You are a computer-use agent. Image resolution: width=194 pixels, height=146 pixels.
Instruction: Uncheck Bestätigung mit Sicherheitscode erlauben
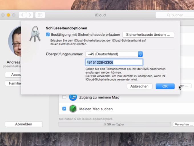(48, 35)
